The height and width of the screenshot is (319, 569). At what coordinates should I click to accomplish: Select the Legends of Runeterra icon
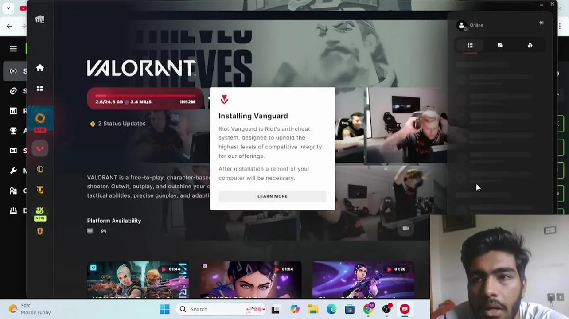point(40,231)
